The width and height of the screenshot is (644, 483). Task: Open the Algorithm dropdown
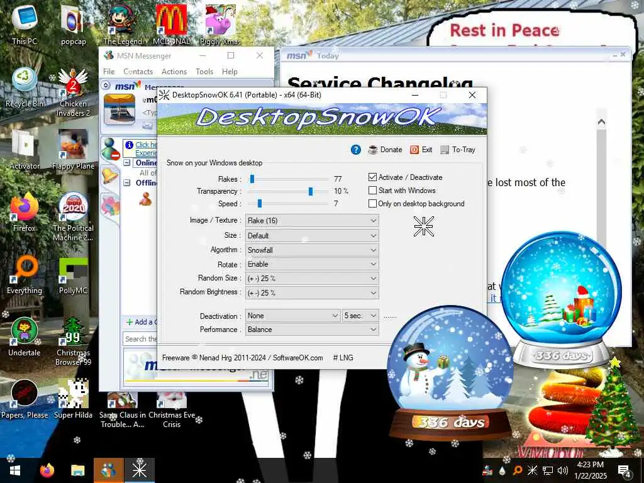click(x=312, y=250)
